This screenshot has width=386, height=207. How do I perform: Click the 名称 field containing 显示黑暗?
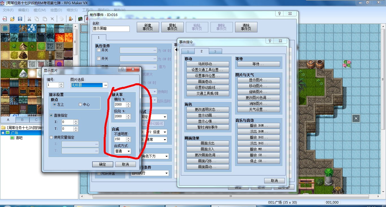111,29
